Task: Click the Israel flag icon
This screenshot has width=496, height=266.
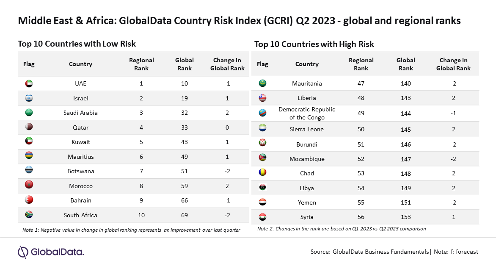Action: pos(29,98)
